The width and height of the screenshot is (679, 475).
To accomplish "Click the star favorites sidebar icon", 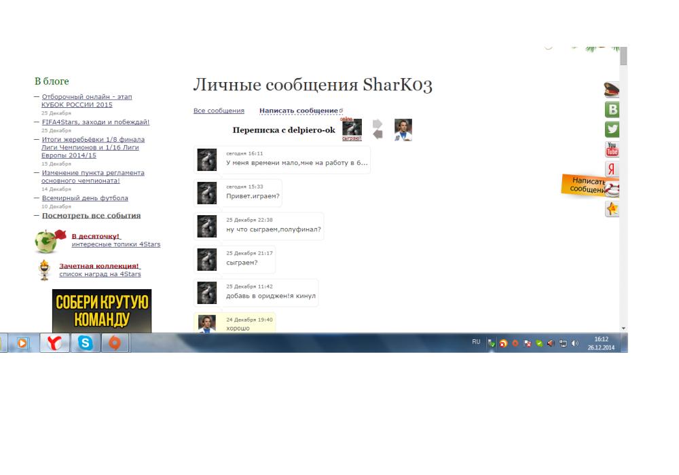I will (612, 210).
